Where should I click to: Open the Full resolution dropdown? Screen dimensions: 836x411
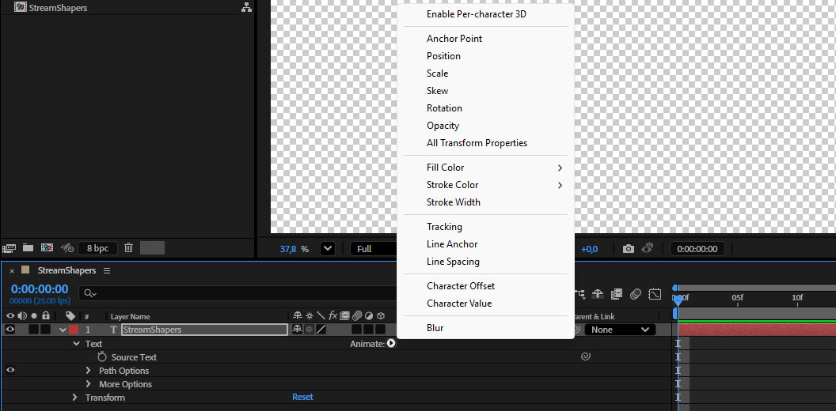point(374,249)
